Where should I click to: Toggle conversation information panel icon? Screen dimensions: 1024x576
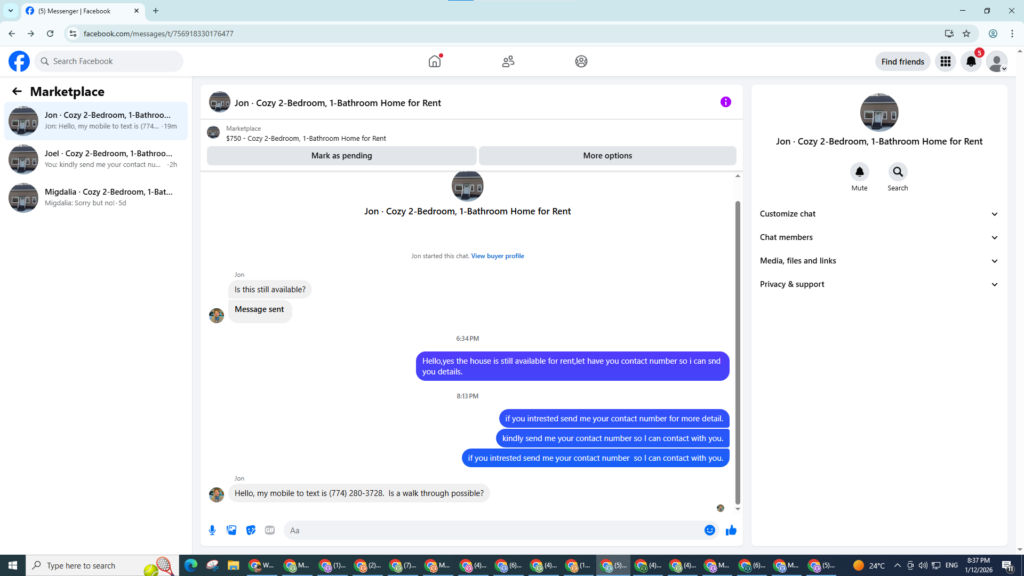[725, 102]
